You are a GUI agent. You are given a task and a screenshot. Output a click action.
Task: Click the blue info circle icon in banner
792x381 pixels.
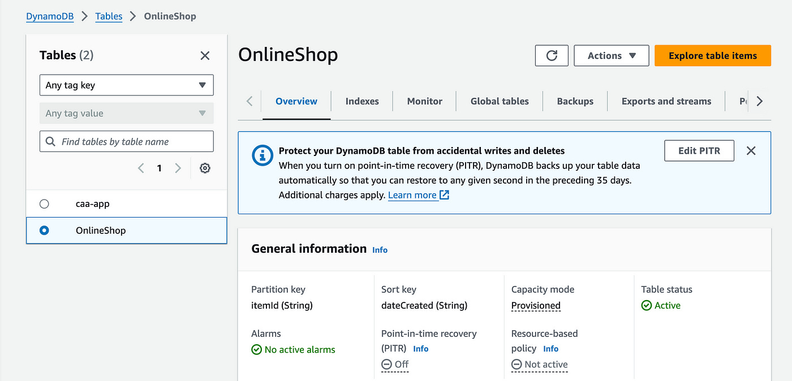point(261,155)
